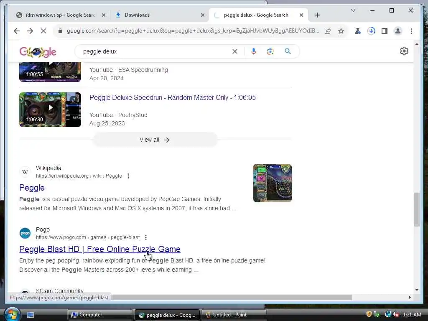The width and height of the screenshot is (428, 321).
Task: Click the scrollbar down arrow
Action: point(417,290)
